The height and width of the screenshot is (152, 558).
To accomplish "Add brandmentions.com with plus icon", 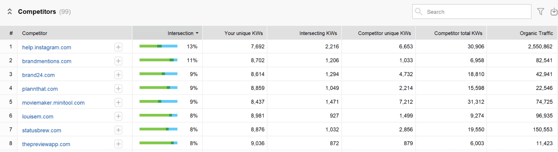I will tap(118, 61).
